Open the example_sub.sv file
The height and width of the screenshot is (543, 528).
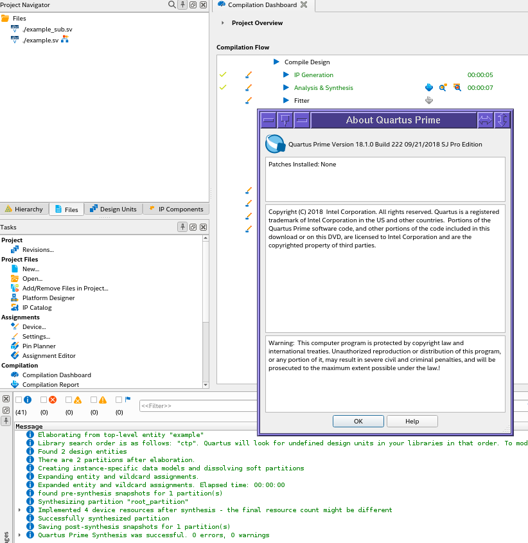(x=47, y=30)
